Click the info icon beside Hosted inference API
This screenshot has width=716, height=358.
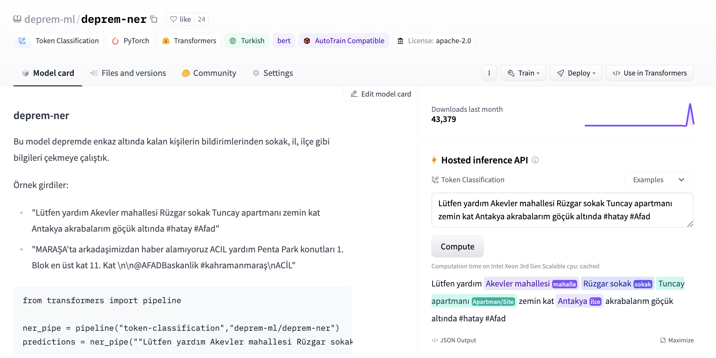tap(535, 160)
